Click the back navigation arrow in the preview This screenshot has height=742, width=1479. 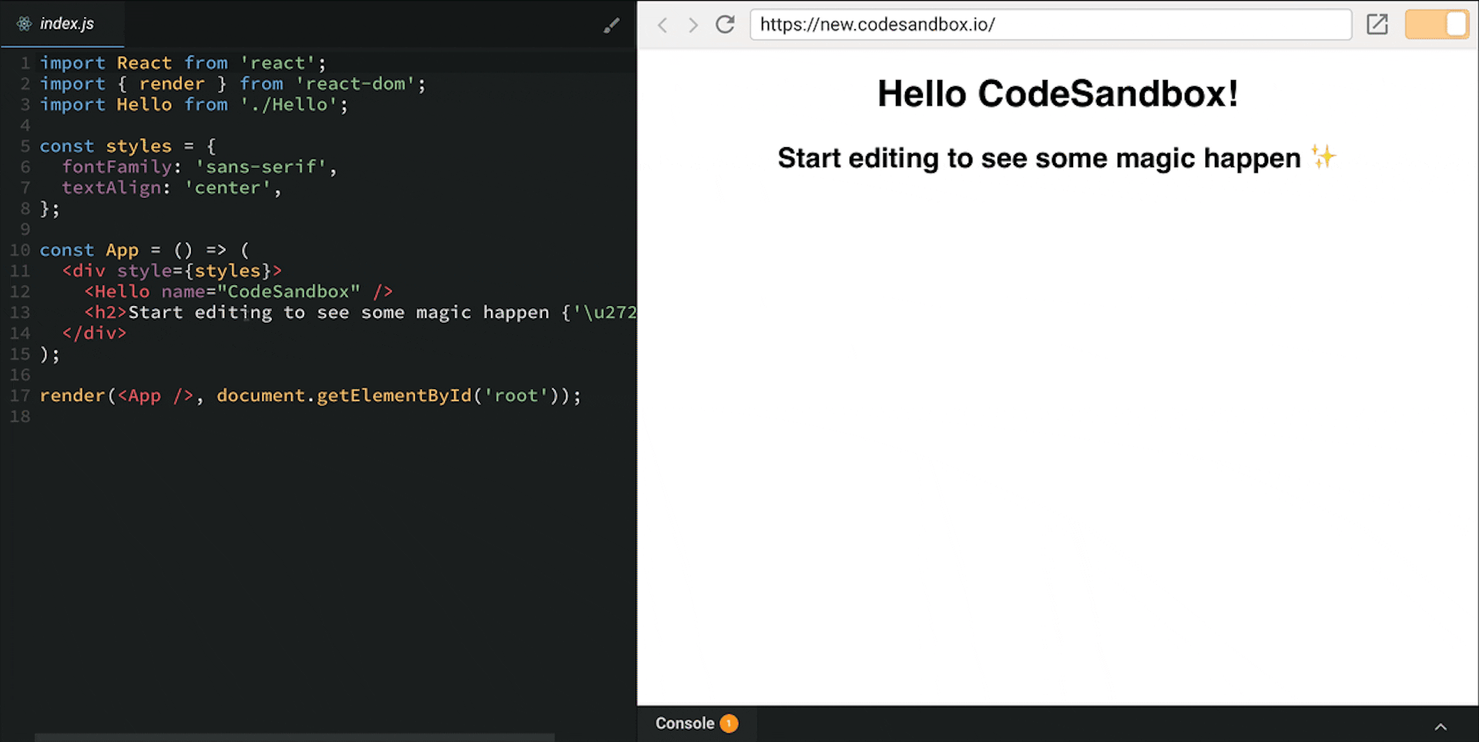(x=662, y=25)
